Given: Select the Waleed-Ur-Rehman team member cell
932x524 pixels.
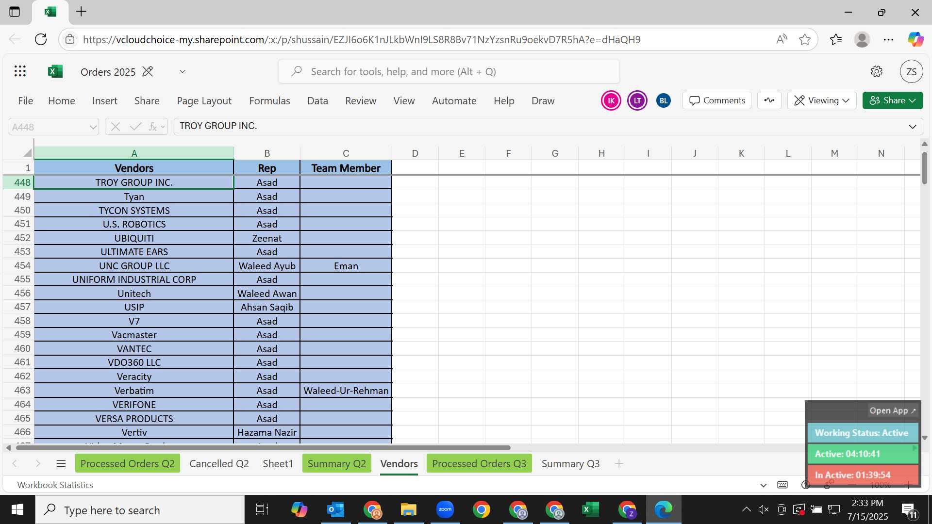Looking at the screenshot, I should coord(346,391).
